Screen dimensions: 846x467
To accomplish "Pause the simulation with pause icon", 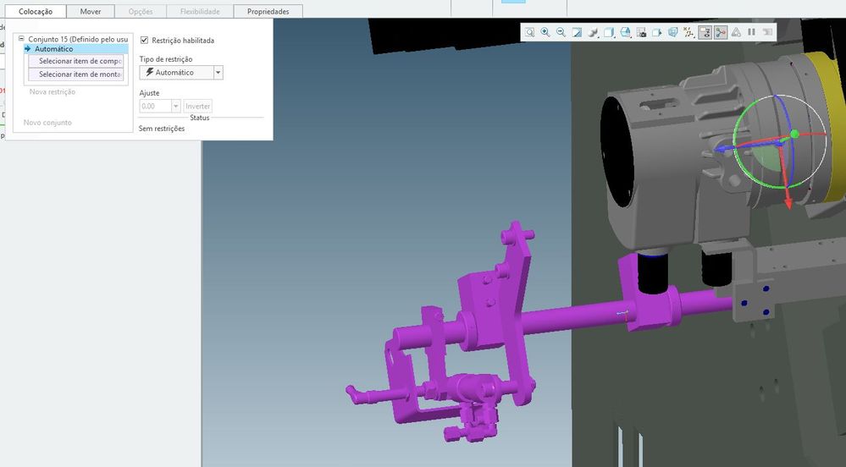I will (751, 32).
